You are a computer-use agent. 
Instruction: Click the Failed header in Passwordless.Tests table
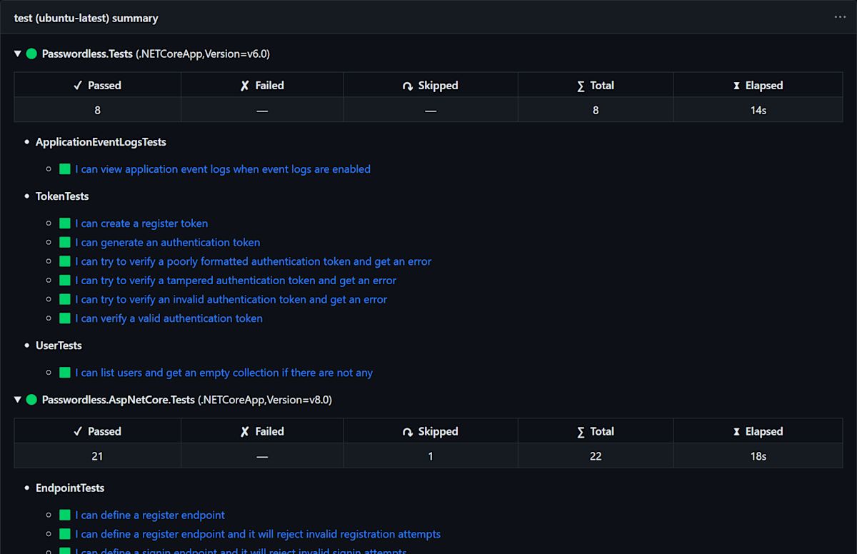pyautogui.click(x=262, y=86)
